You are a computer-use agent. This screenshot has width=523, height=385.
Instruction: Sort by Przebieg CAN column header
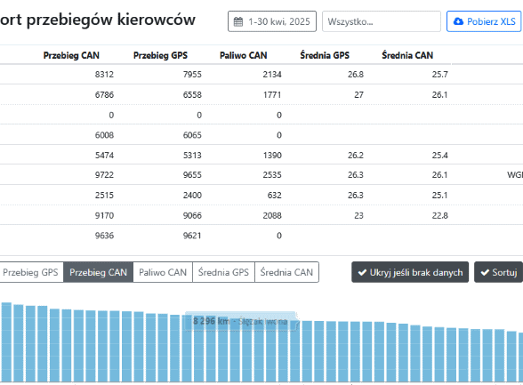pos(71,55)
